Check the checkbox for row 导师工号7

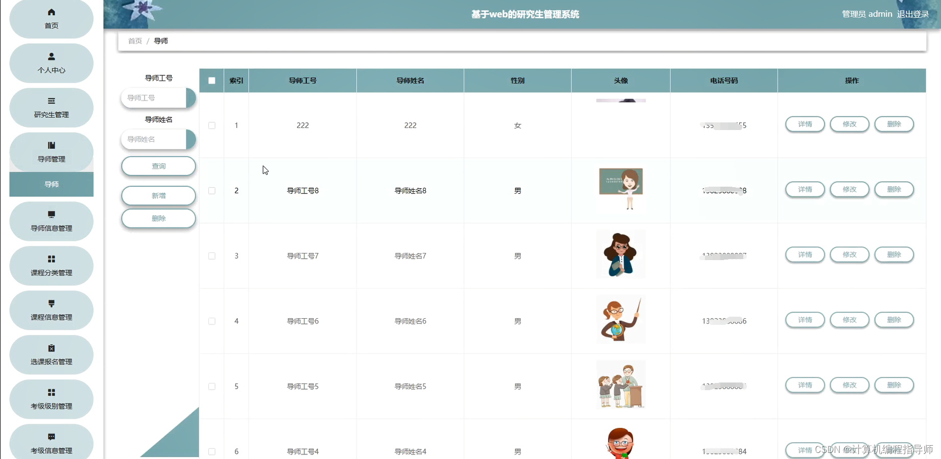(212, 256)
